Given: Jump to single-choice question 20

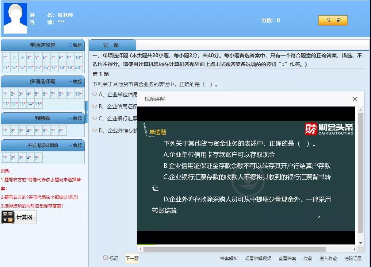Looking at the screenshot, I should (78, 67).
